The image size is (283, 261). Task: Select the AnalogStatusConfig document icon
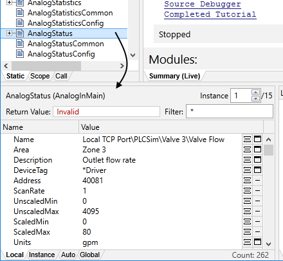coord(20,54)
